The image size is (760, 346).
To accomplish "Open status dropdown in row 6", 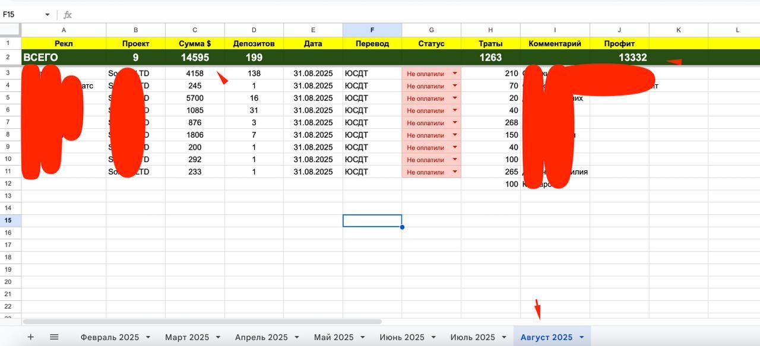I will point(455,110).
